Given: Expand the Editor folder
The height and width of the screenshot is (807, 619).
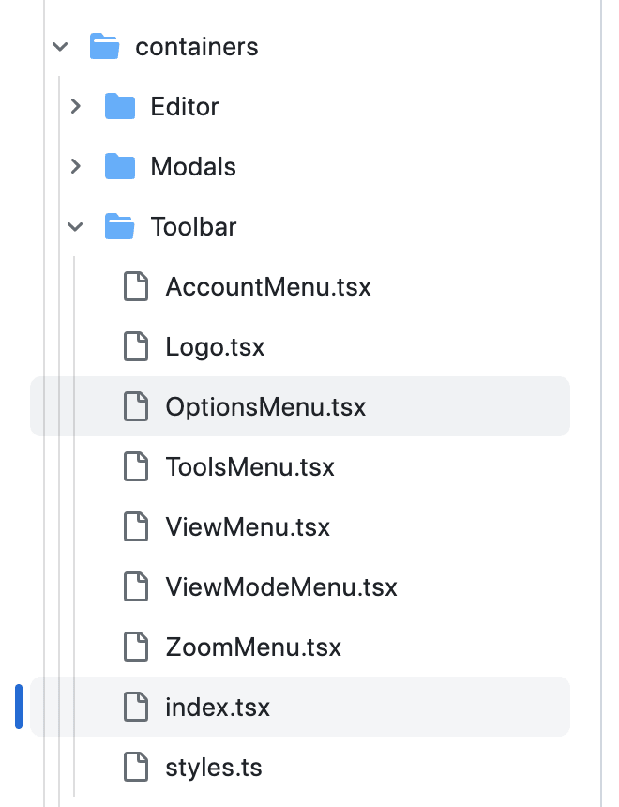Looking at the screenshot, I should tap(76, 106).
